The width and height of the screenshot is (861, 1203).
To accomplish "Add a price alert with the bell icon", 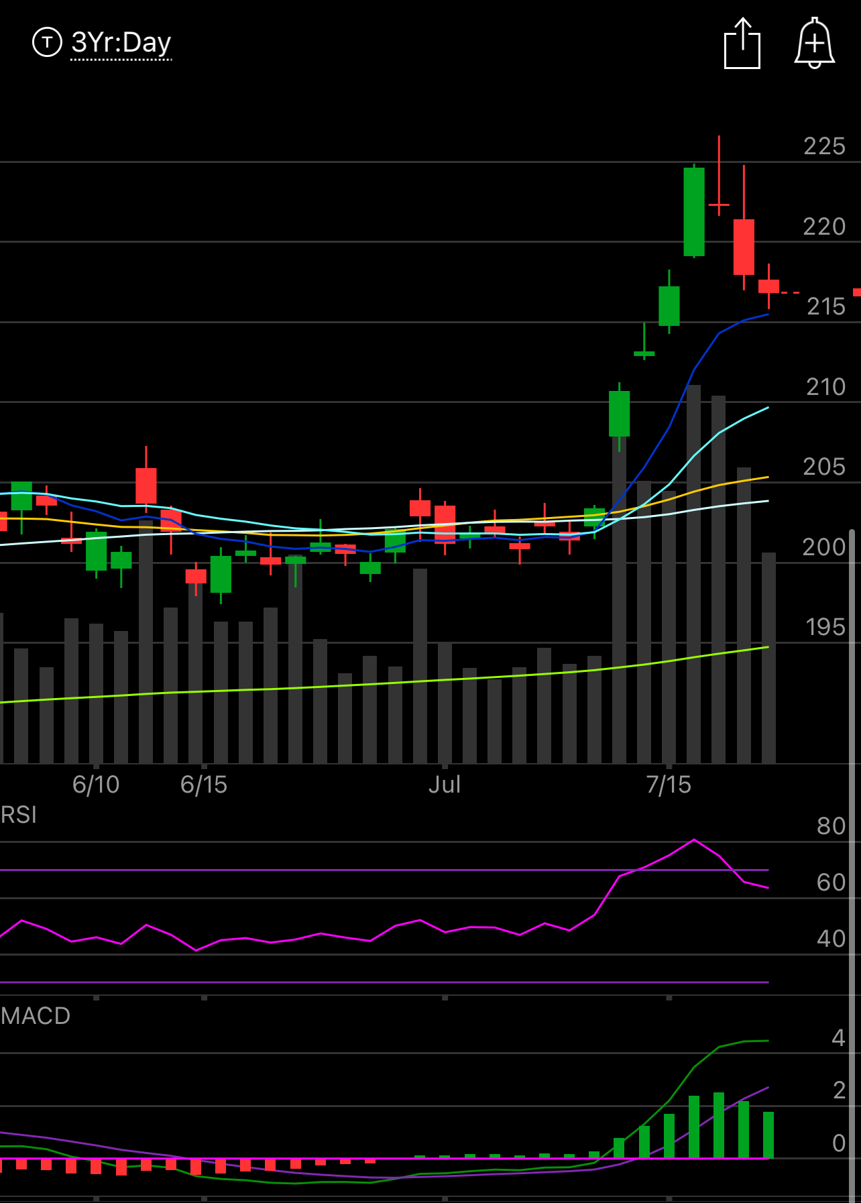I will click(814, 43).
